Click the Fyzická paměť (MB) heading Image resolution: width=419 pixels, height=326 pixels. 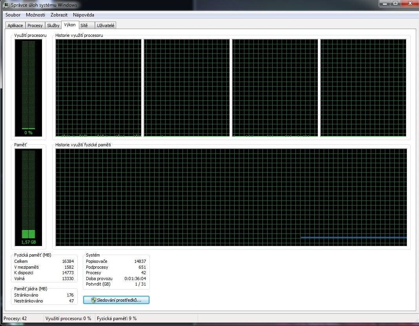(x=33, y=255)
